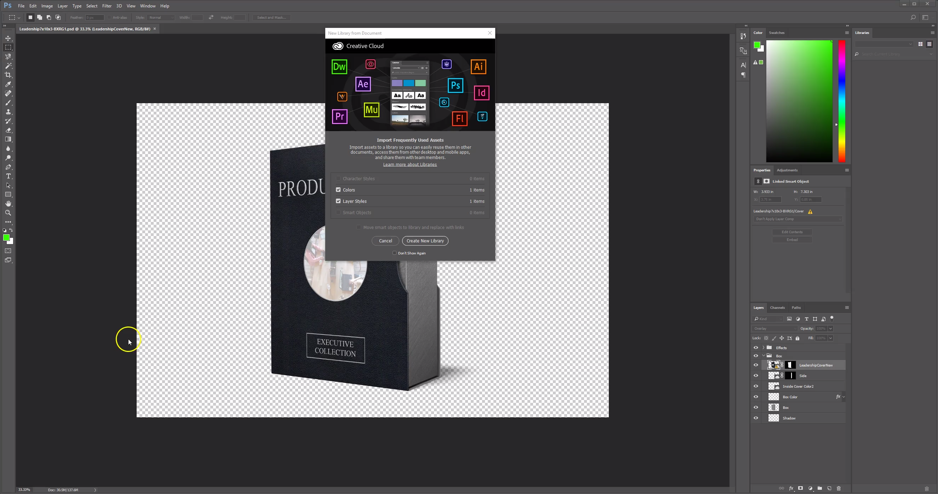938x494 pixels.
Task: Click Edit Contents button
Action: tap(792, 232)
